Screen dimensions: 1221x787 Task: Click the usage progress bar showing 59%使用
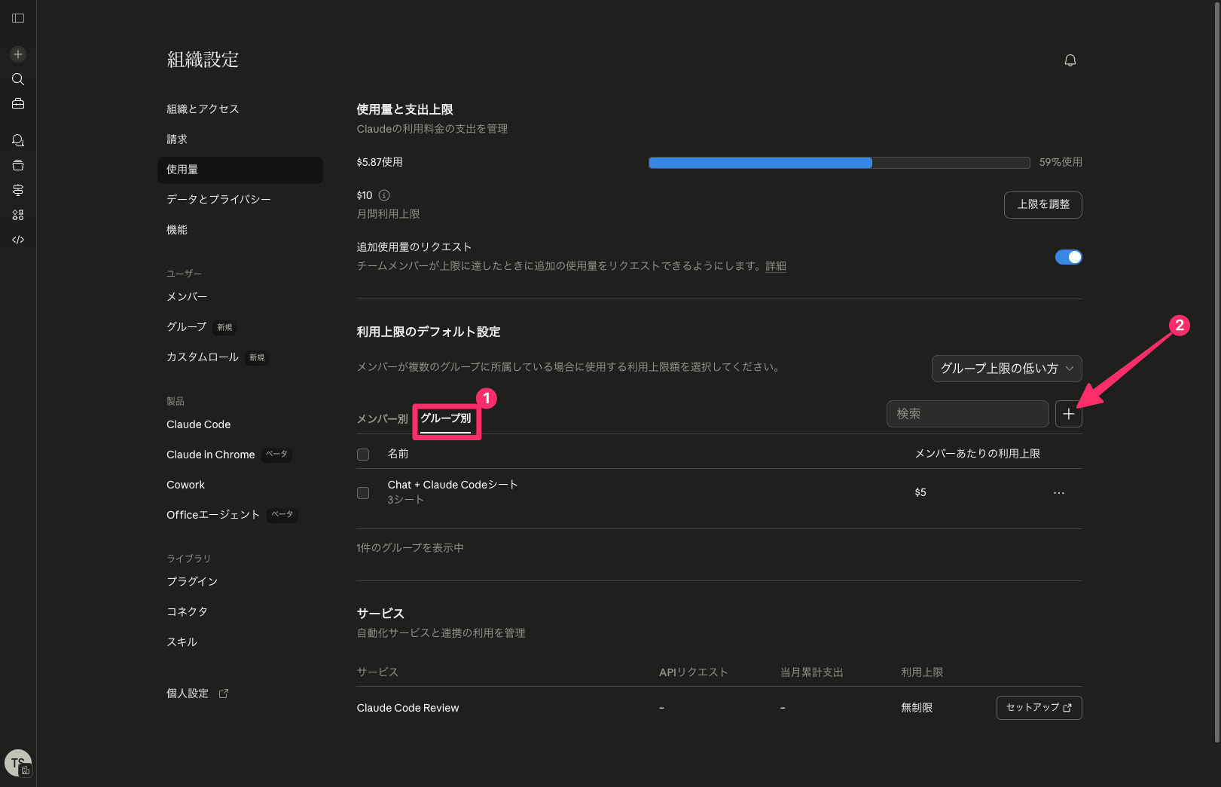pos(838,162)
